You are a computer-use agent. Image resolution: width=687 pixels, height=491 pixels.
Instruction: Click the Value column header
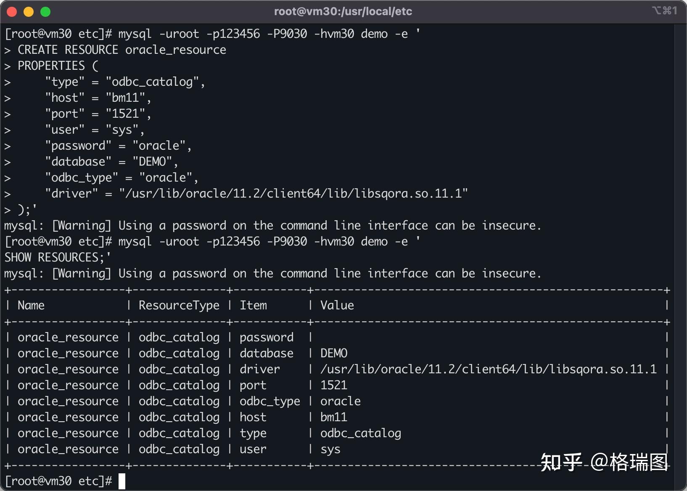pyautogui.click(x=337, y=305)
